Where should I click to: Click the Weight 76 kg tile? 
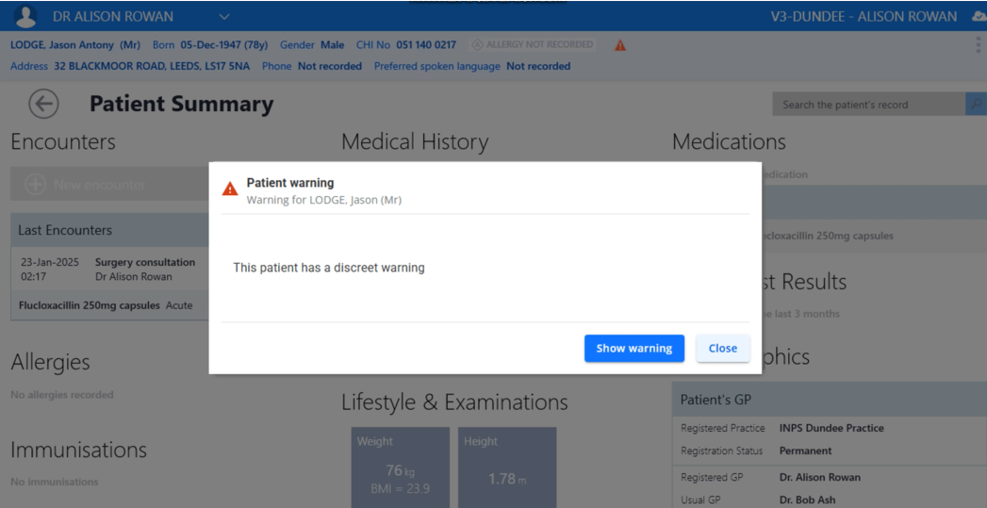pyautogui.click(x=401, y=467)
